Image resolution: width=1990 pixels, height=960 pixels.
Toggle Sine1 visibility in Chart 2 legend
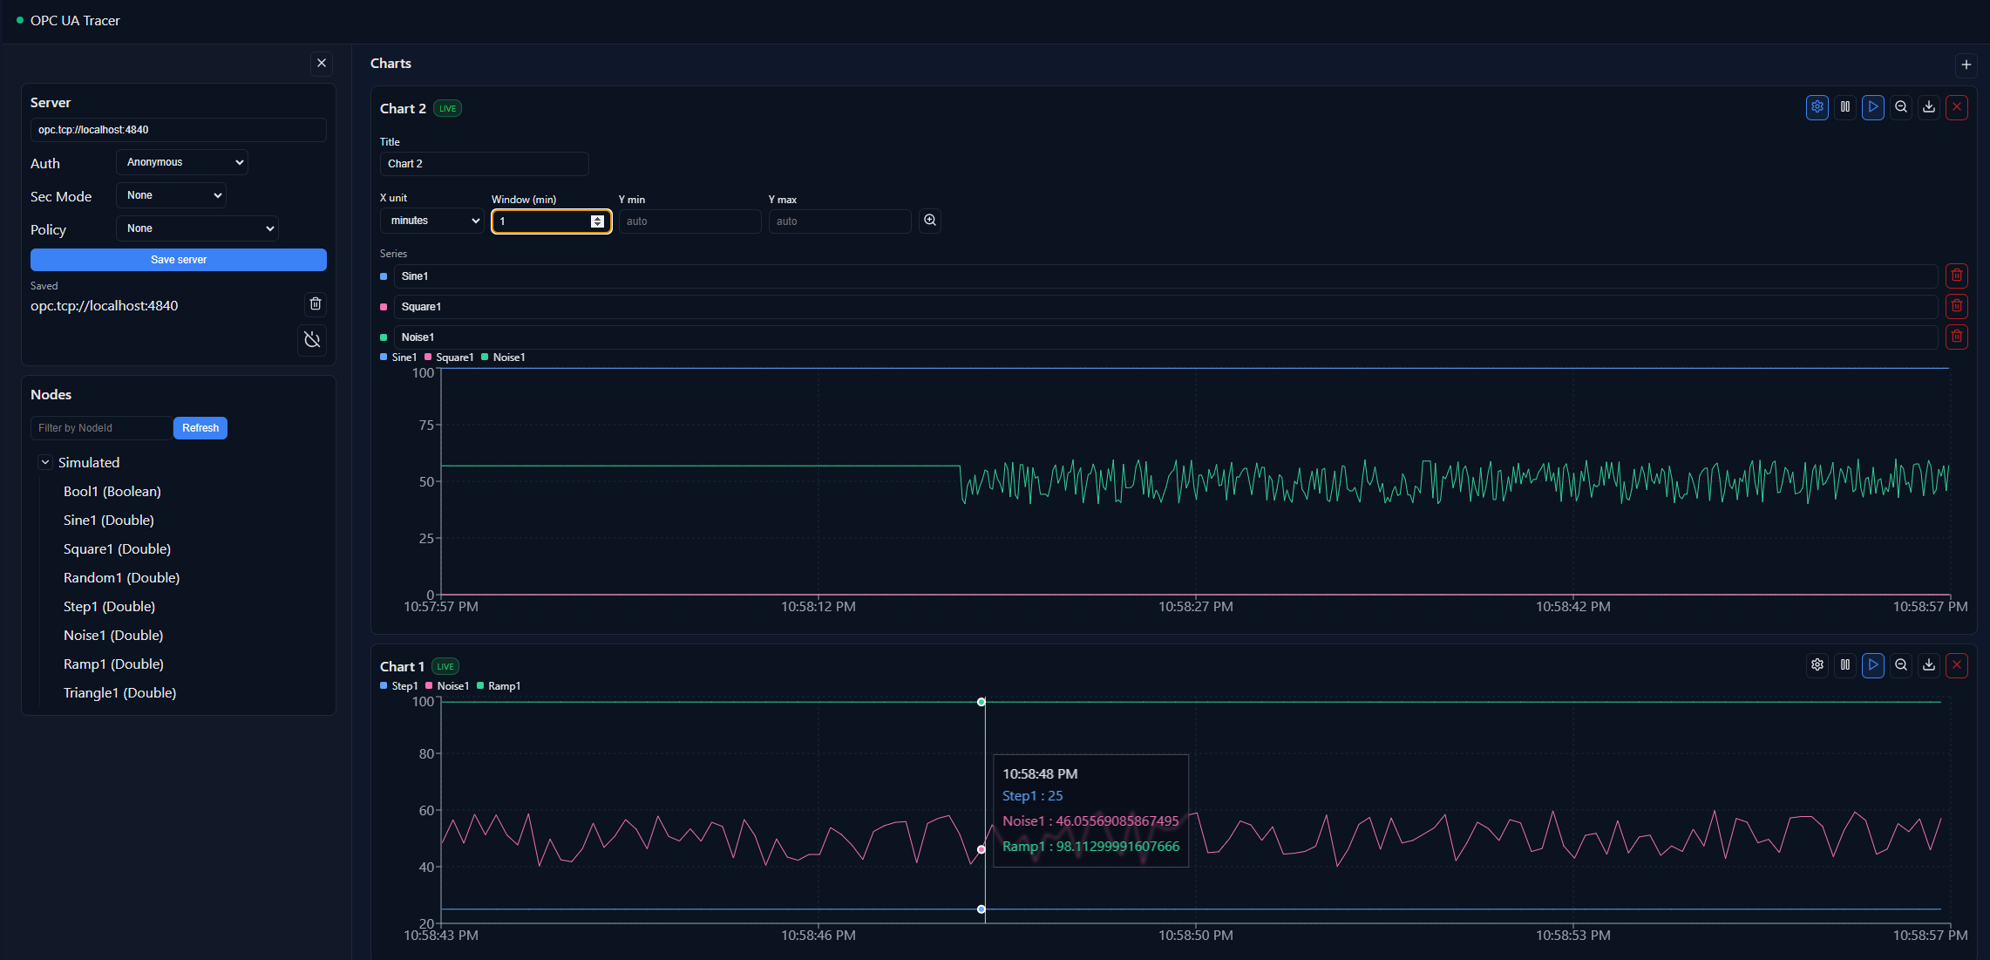click(398, 357)
